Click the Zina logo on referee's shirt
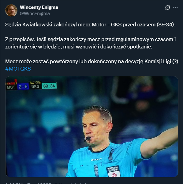 click(x=96, y=159)
